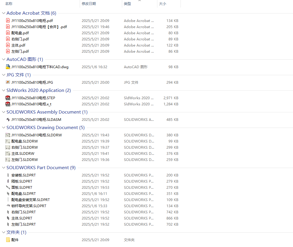Click the 2,971 KB size value
Viewport: 293px width, 247px height.
pyautogui.click(x=171, y=98)
